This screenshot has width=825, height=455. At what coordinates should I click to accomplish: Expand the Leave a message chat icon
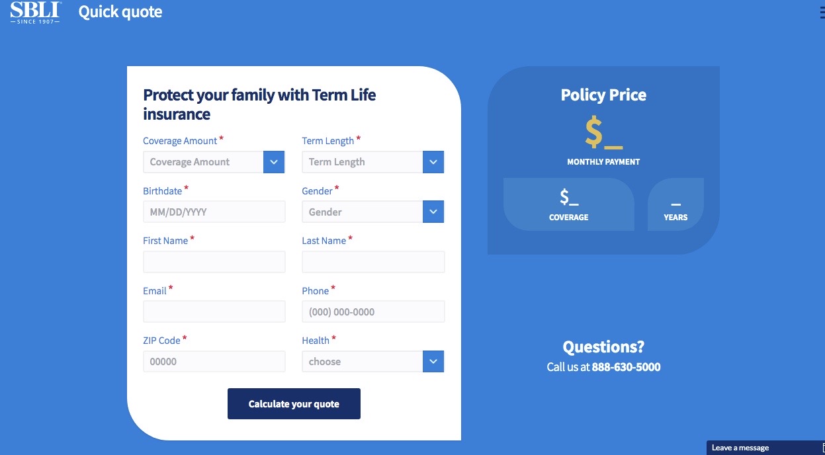click(x=822, y=448)
